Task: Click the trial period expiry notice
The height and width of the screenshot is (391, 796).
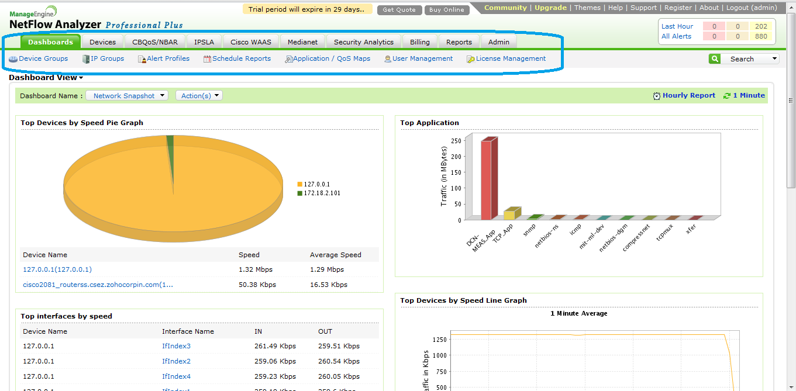Action: click(307, 9)
